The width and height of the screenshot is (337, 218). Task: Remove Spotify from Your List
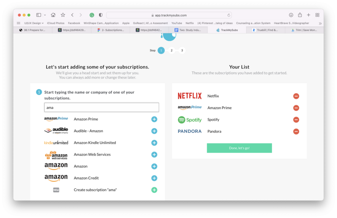click(296, 120)
